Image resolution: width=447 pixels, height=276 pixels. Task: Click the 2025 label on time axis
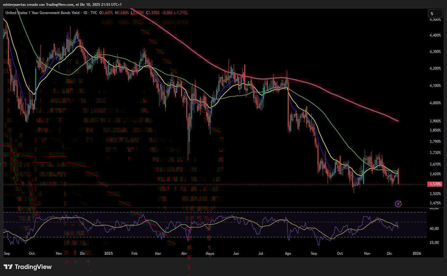tap(108, 254)
